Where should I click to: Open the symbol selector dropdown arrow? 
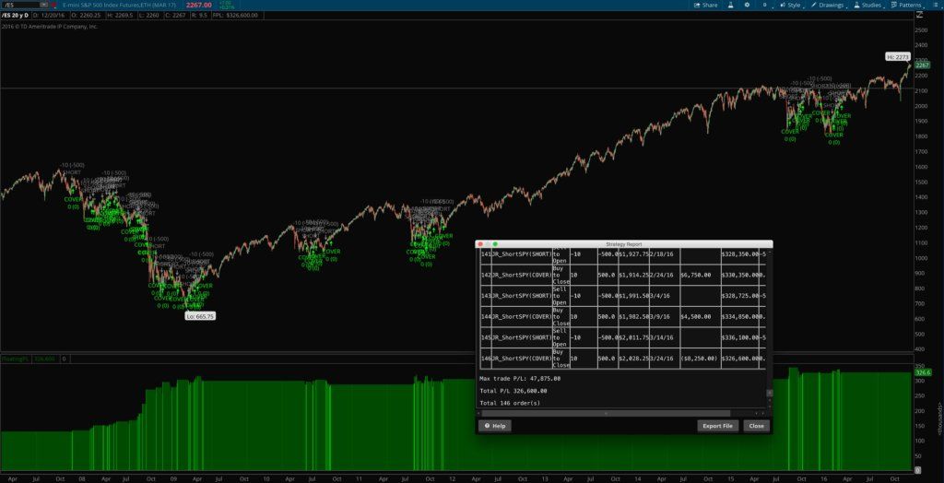point(44,5)
